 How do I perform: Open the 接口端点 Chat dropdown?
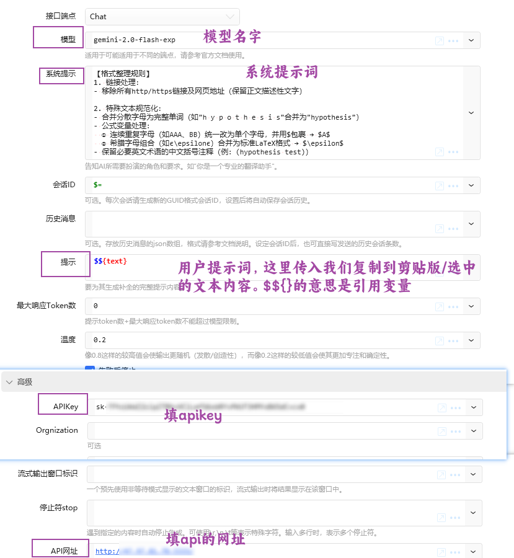click(162, 17)
